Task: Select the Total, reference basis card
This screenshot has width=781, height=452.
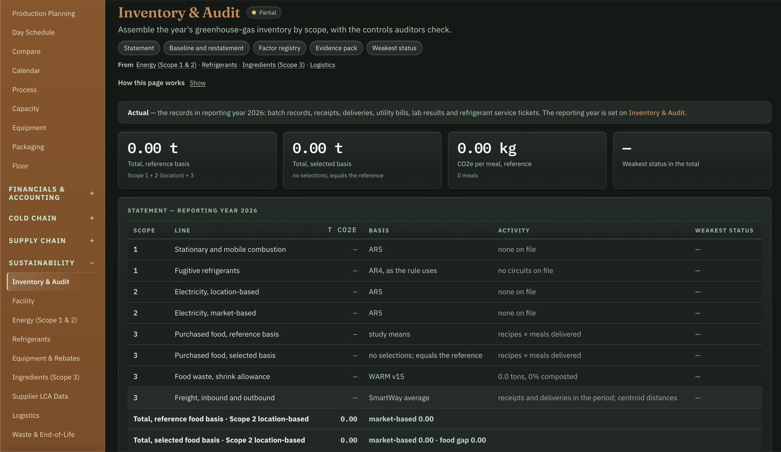Action: [x=197, y=160]
